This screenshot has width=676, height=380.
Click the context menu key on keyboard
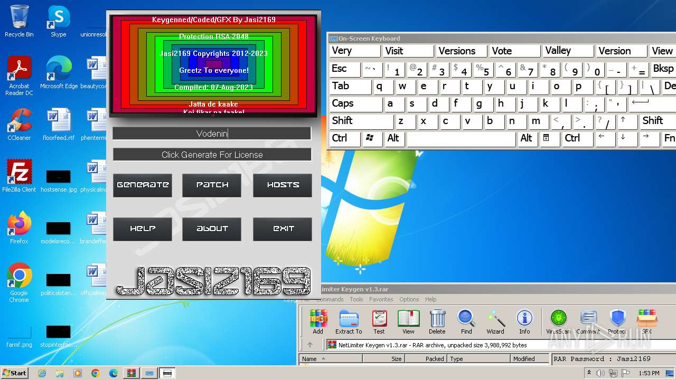(549, 138)
